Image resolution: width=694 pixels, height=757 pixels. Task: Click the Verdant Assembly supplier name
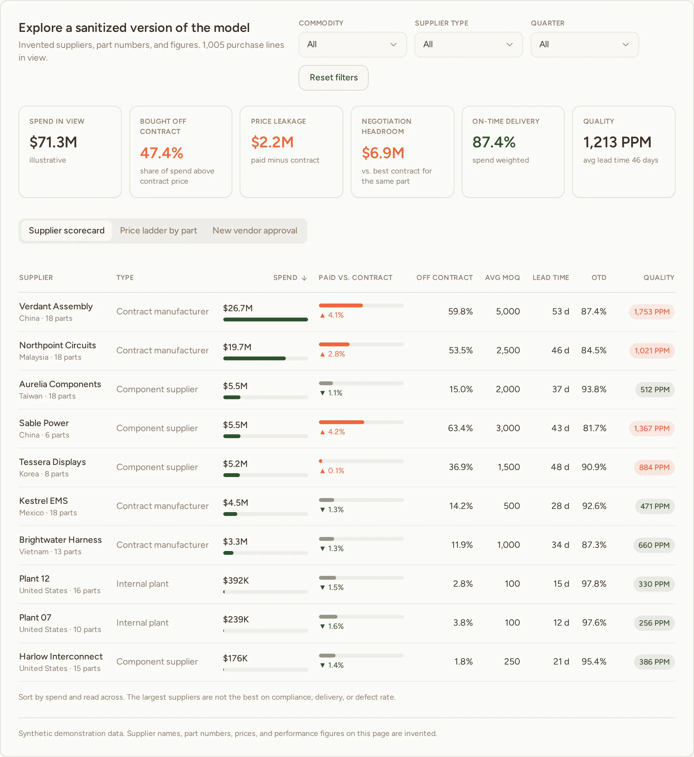[x=56, y=306]
